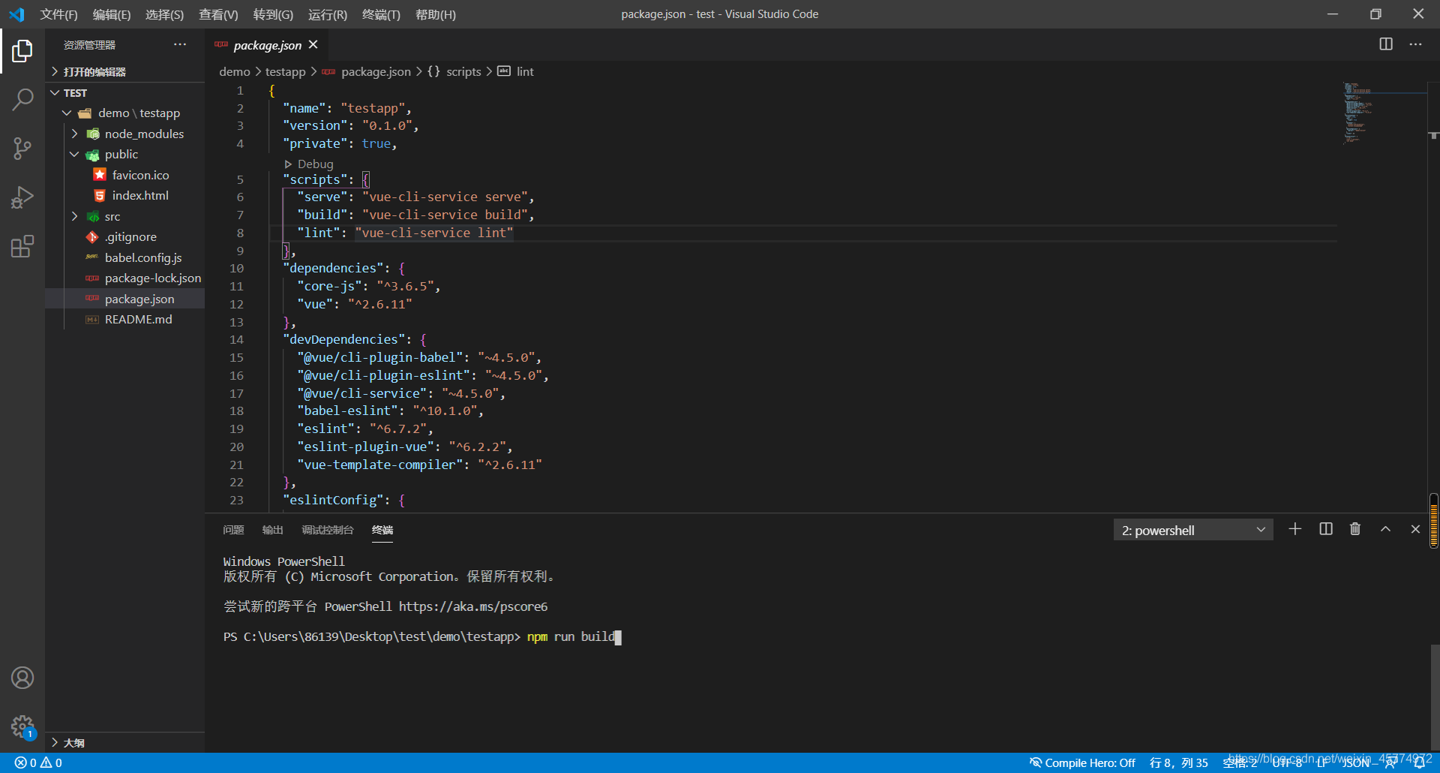1440x773 pixels.
Task: Open the Run and Debug view
Action: click(x=22, y=197)
